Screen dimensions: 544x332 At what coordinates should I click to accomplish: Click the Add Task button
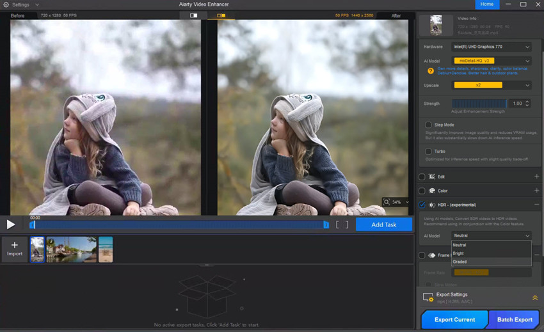383,225
